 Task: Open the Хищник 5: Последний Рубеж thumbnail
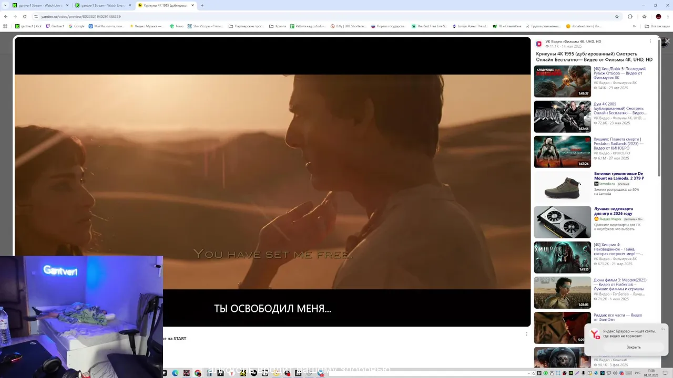pos(563,81)
